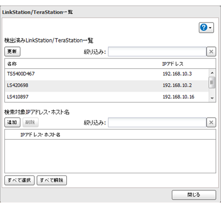The image size is (221, 208).
Task: Expand the help button dropdown arrow
Action: click(x=211, y=28)
